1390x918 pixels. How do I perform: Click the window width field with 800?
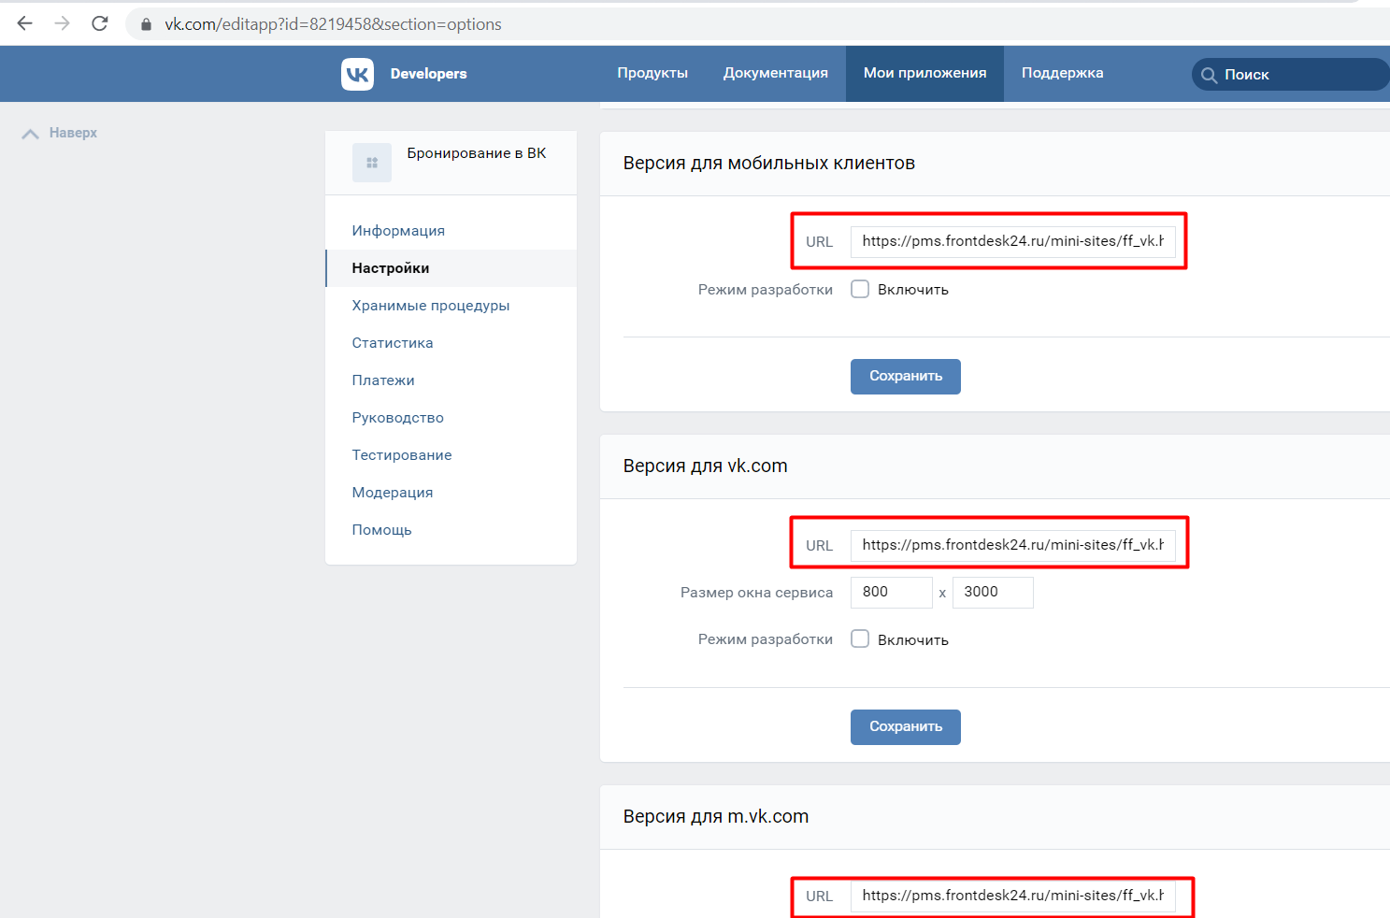point(892,592)
